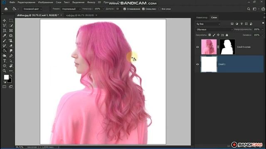This screenshot has width=266, height=149.
Task: Open the Основной цвет fill source dropdown
Action: 32,9
